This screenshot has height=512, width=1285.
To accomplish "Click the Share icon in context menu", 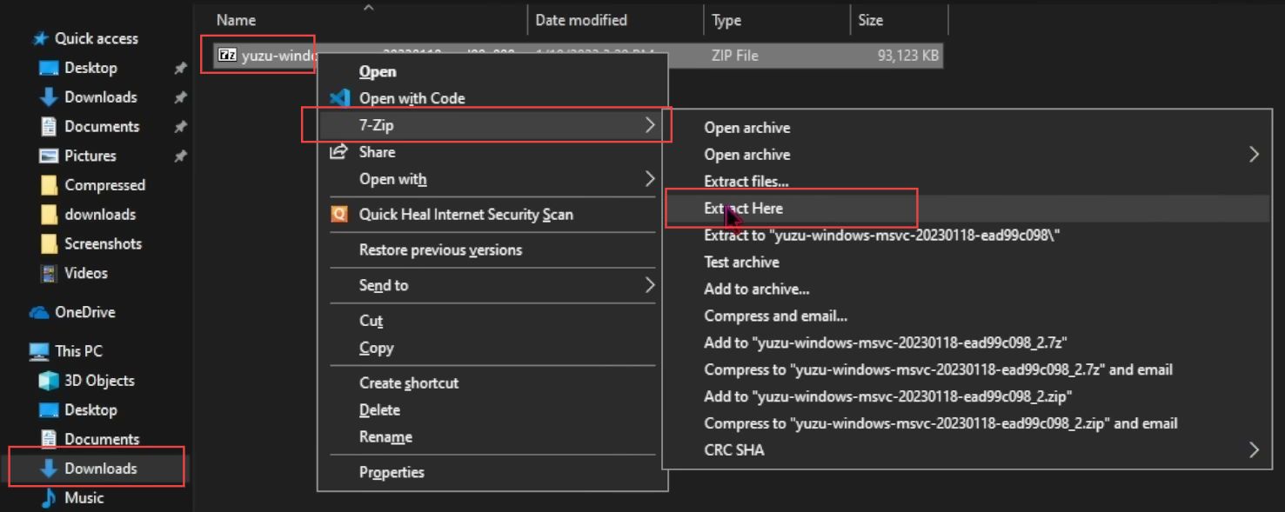I will tap(339, 152).
